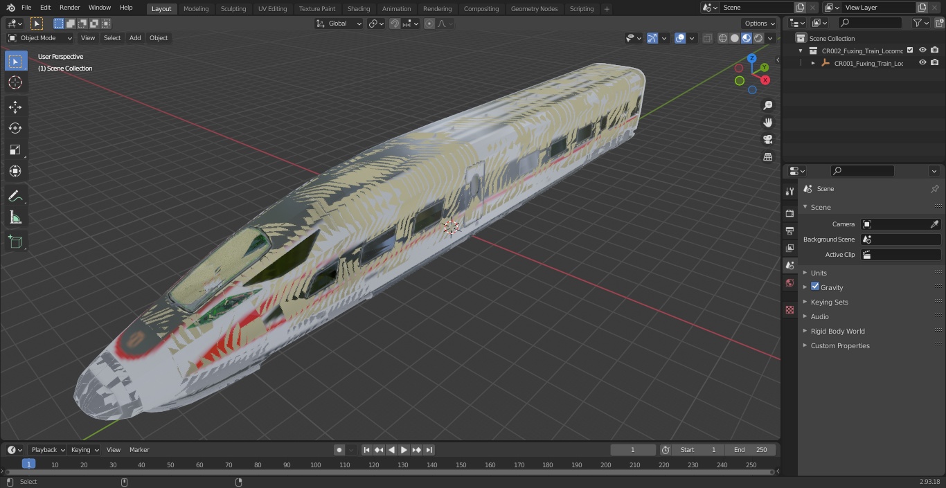Select the Scale tool

tap(15, 150)
